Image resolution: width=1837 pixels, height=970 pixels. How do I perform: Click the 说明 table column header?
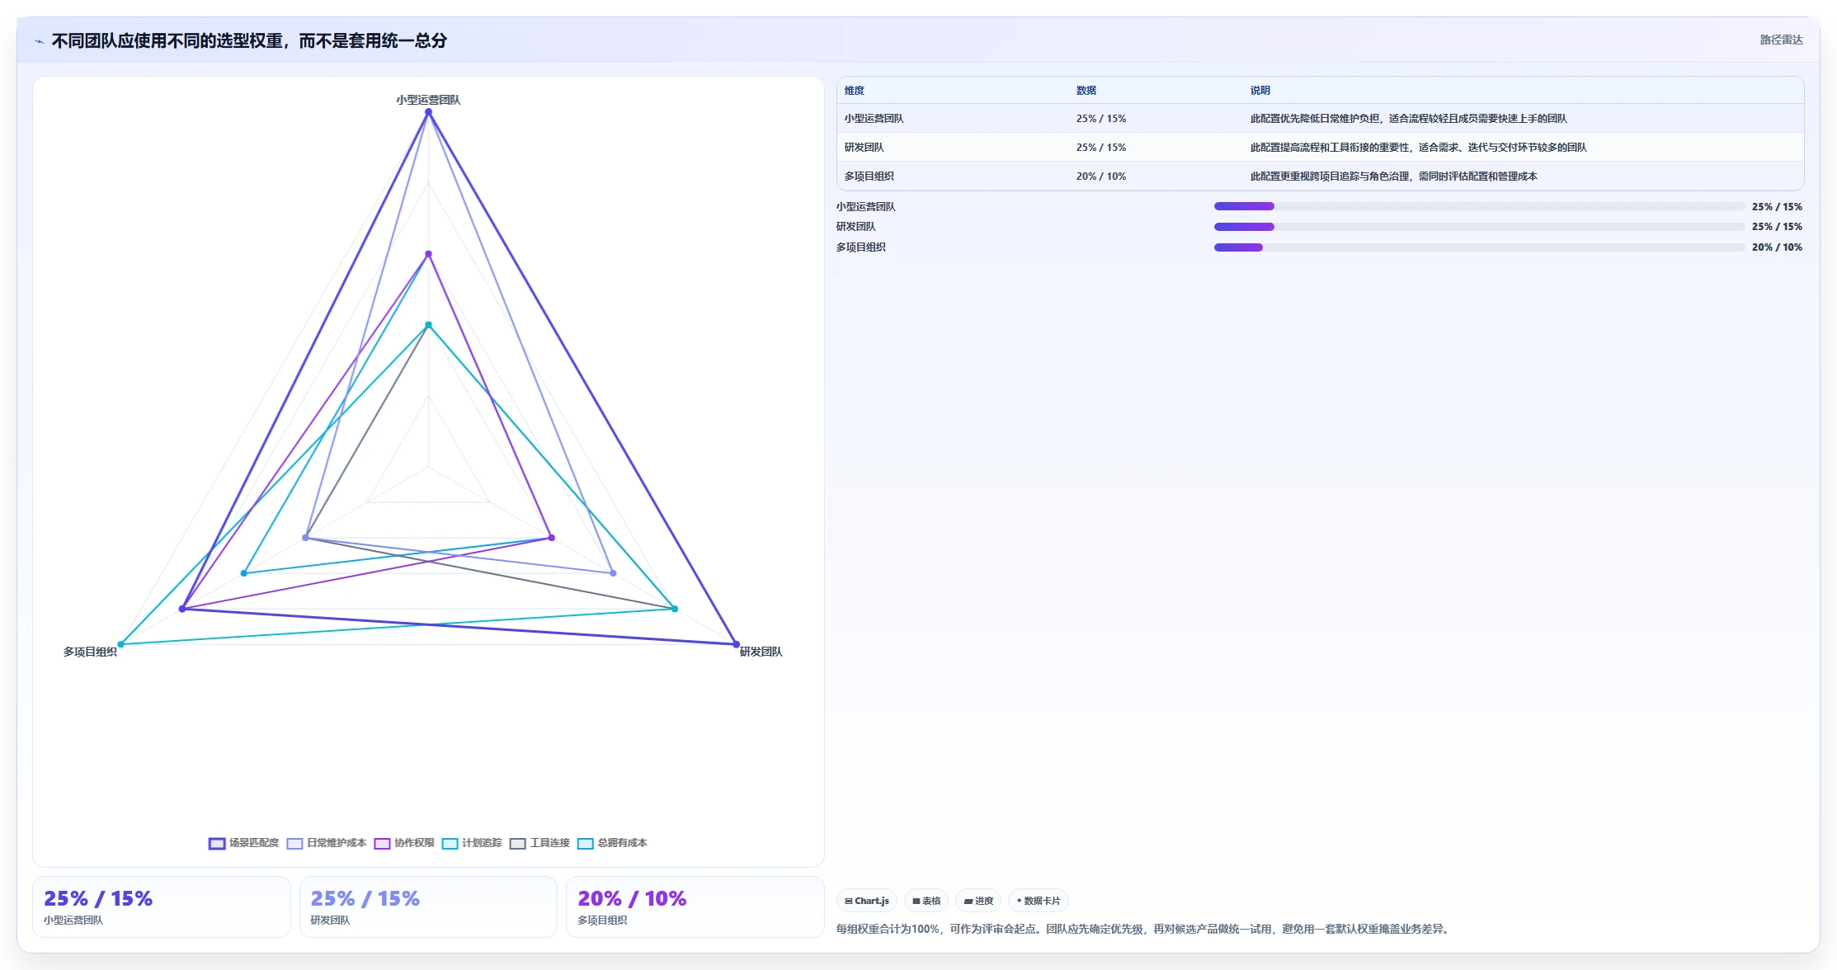point(1260,91)
